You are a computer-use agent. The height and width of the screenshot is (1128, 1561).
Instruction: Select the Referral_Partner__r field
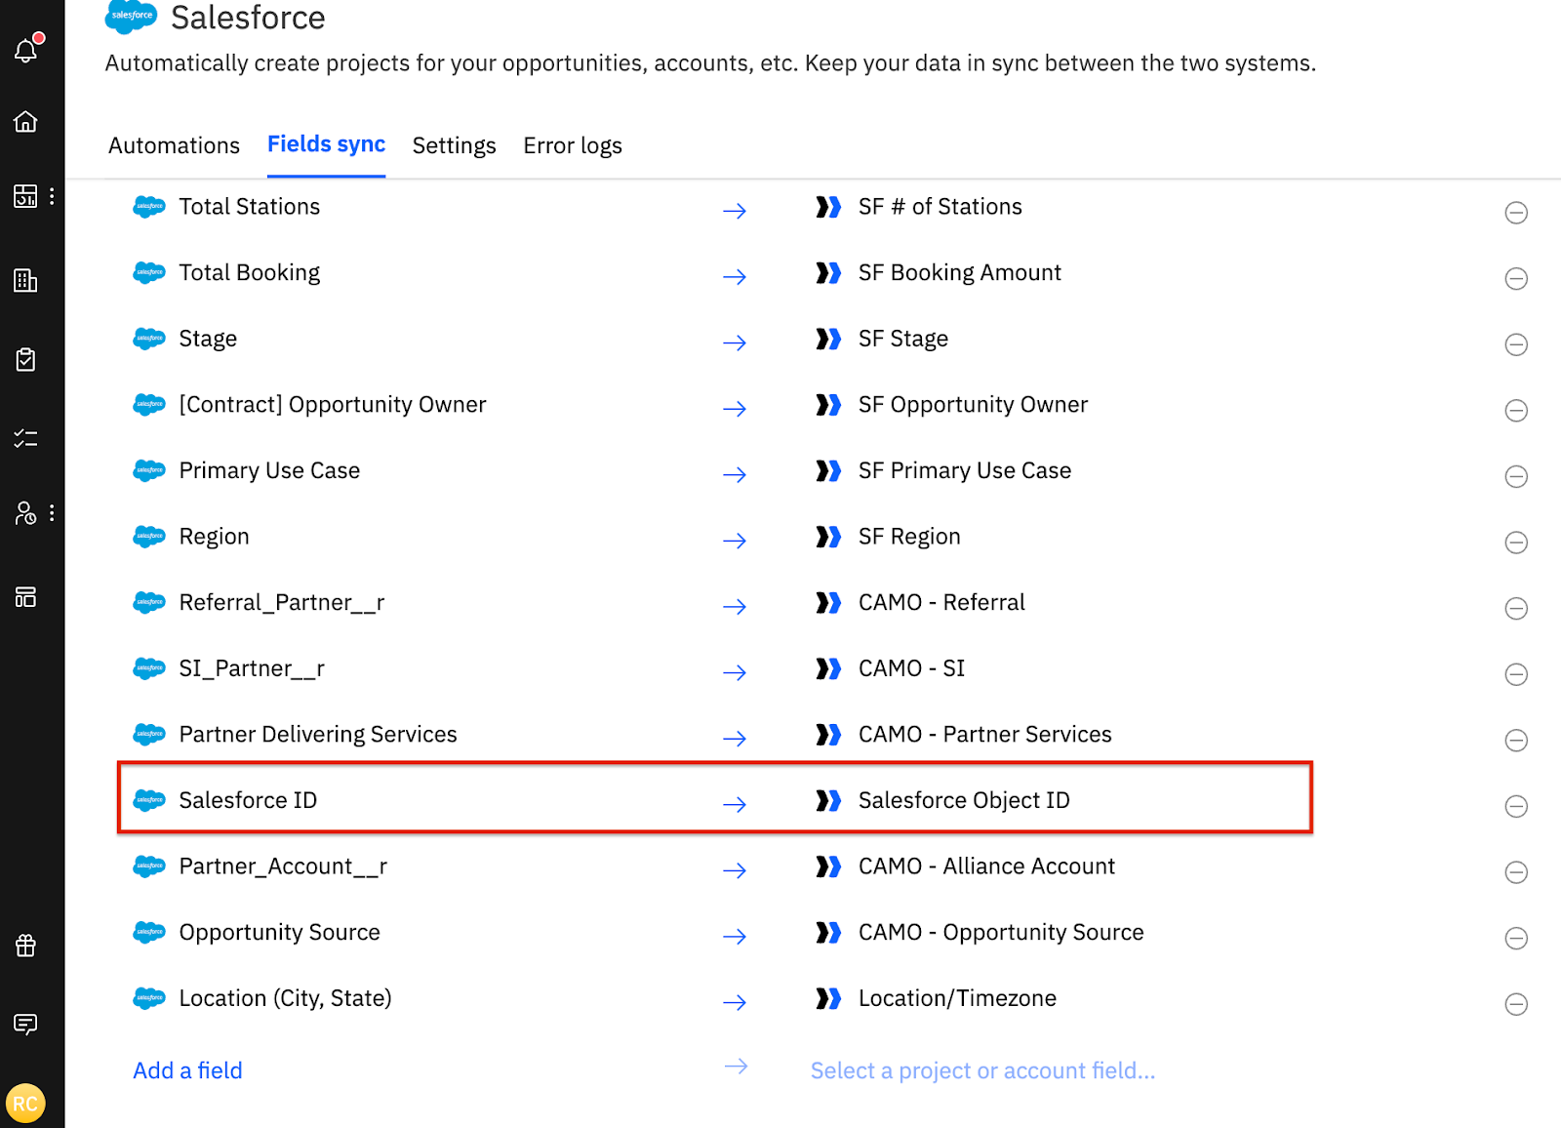coord(281,603)
